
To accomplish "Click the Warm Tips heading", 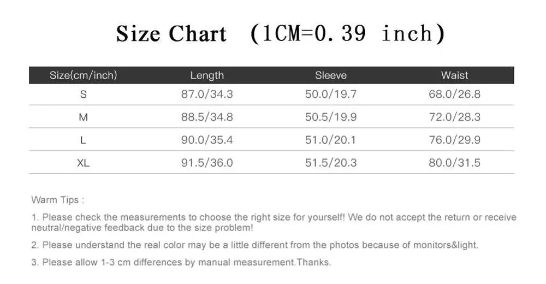I will click(x=57, y=200).
